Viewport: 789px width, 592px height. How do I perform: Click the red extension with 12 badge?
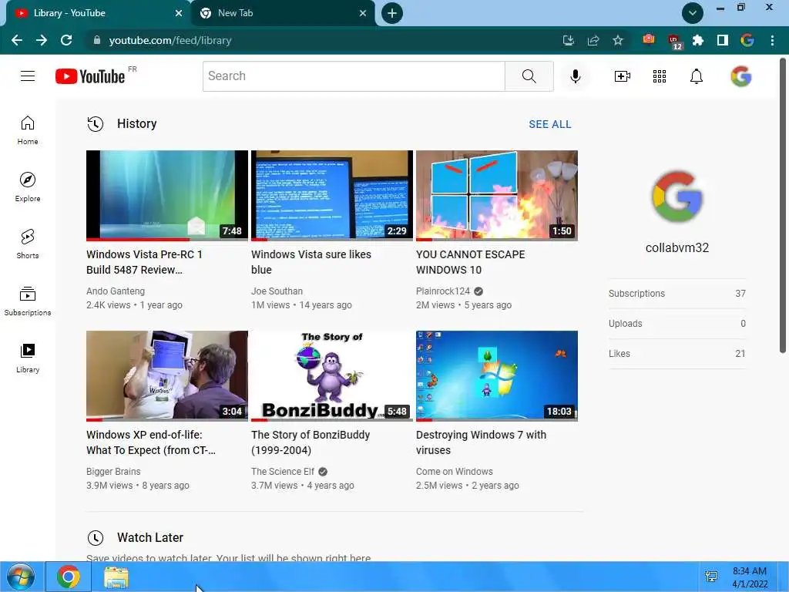click(674, 42)
